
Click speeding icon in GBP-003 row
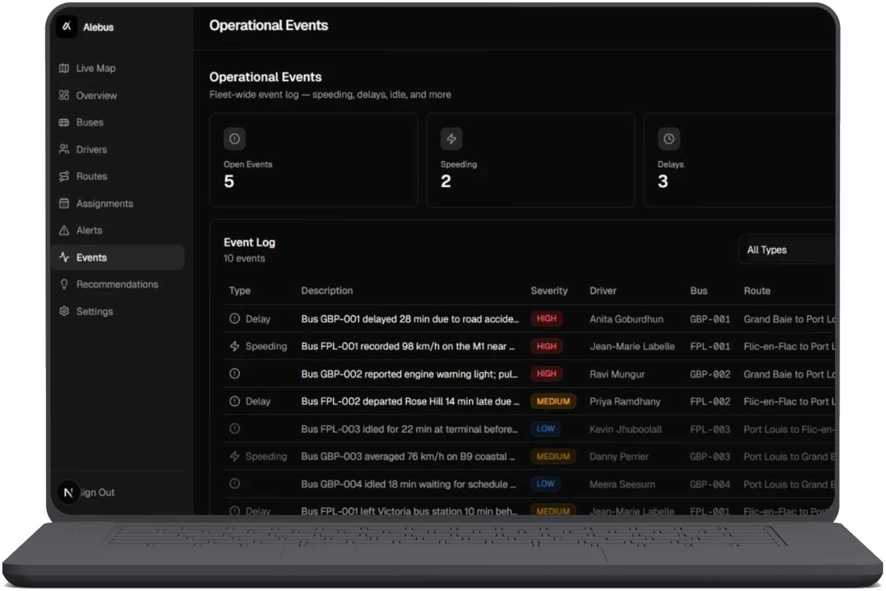pos(235,456)
